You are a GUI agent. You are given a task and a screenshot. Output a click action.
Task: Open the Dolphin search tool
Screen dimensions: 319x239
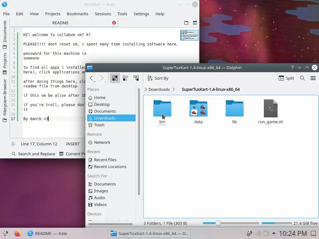point(302,78)
